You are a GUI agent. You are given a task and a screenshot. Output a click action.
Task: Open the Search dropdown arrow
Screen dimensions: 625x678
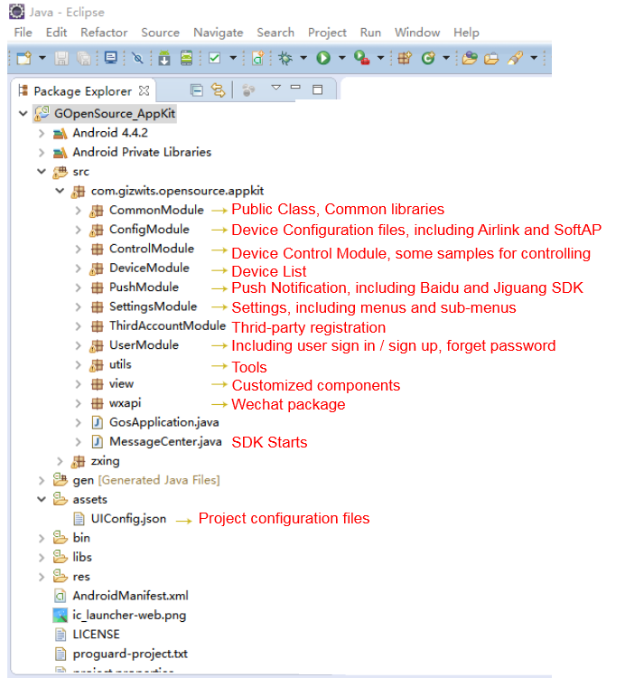(534, 58)
